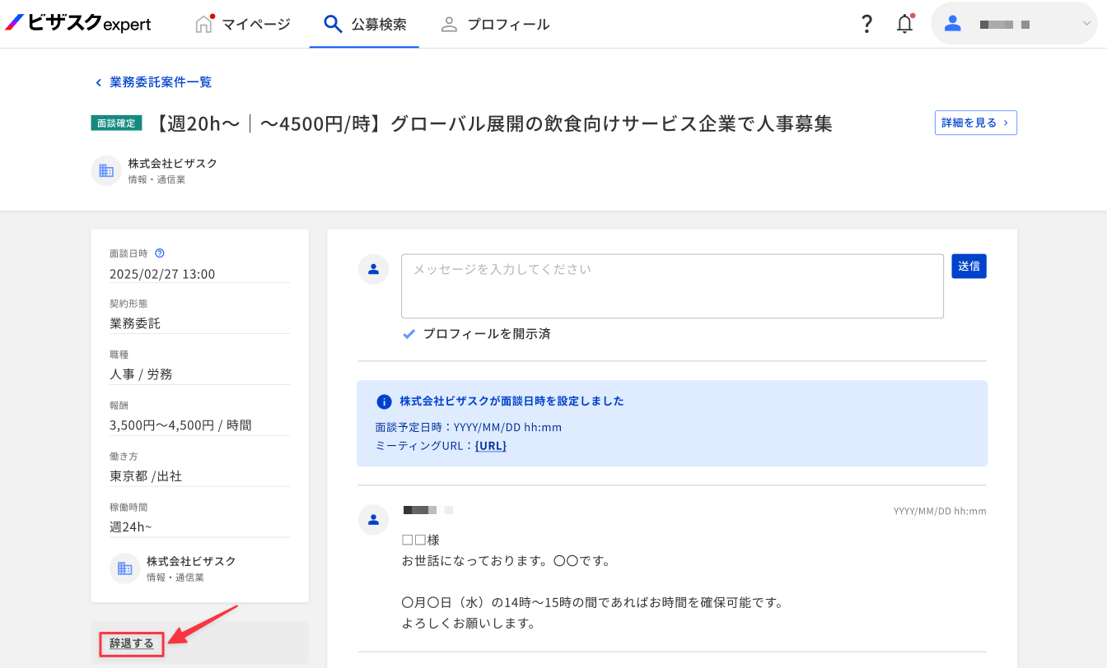1107x668 pixels.
Task: Click the 辞退する link
Action: coord(132,643)
